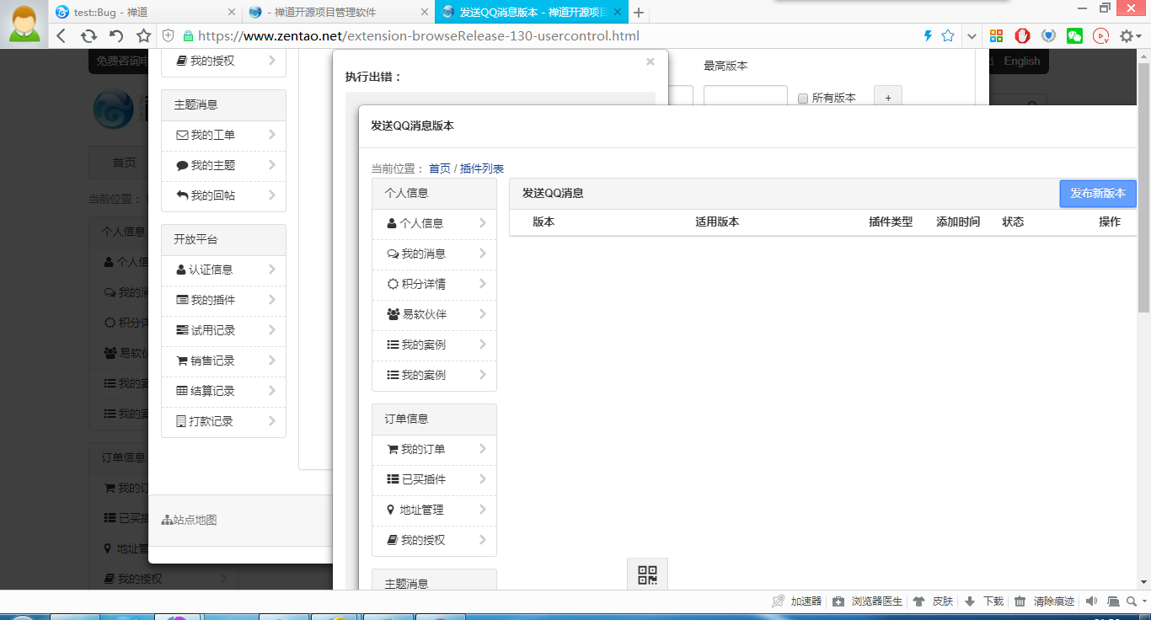Click the browser settings gear icon
The height and width of the screenshot is (620, 1151).
click(x=1127, y=35)
